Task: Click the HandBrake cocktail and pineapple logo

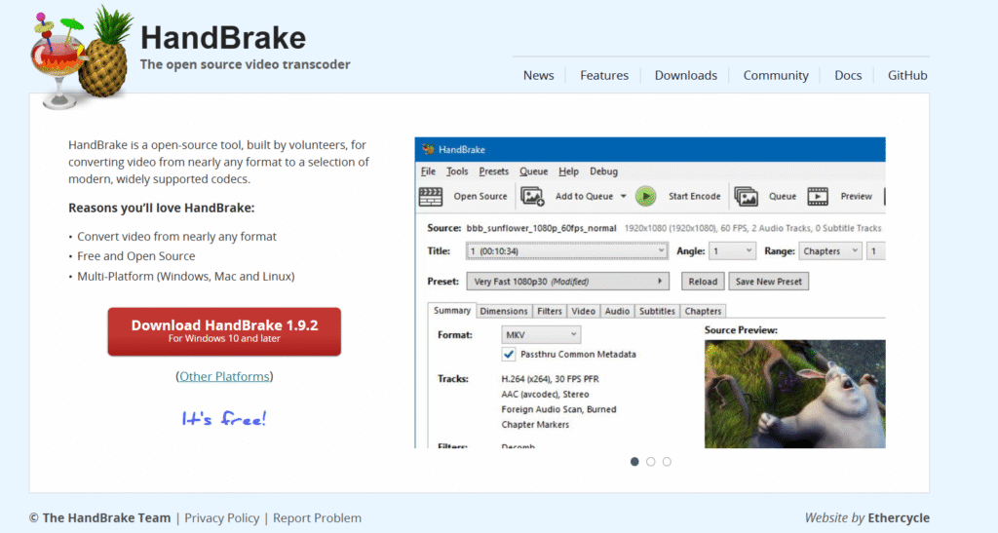Action: point(80,57)
